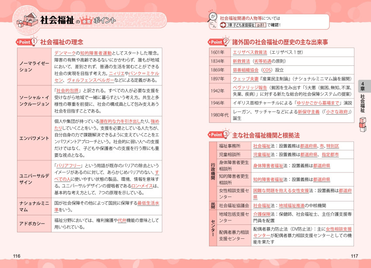Click the Point 1 badge for 社会福祉の理念

coord(27,42)
